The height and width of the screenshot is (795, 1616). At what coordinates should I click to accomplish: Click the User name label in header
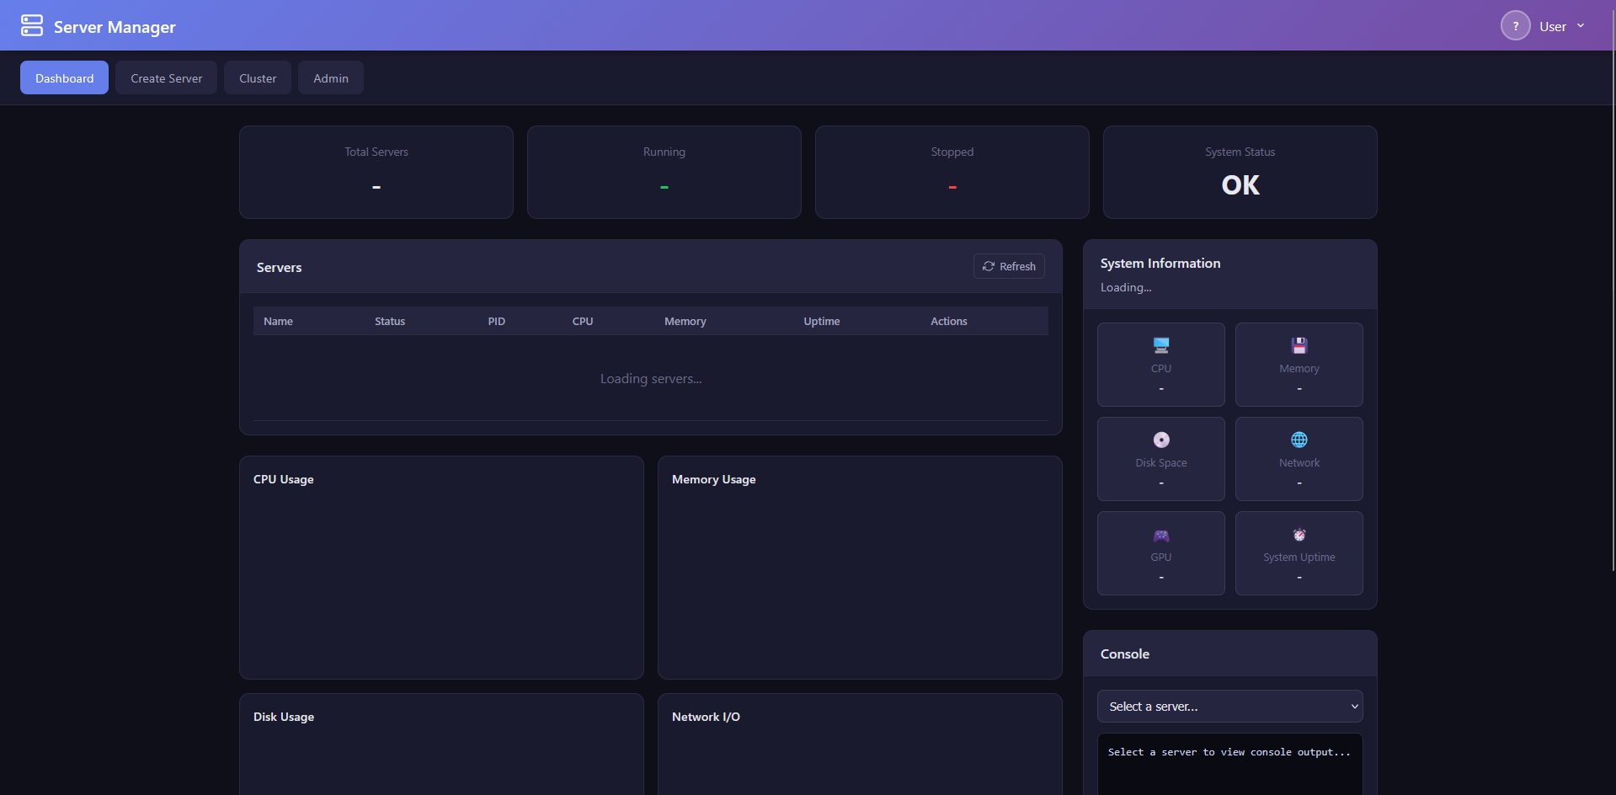point(1553,27)
